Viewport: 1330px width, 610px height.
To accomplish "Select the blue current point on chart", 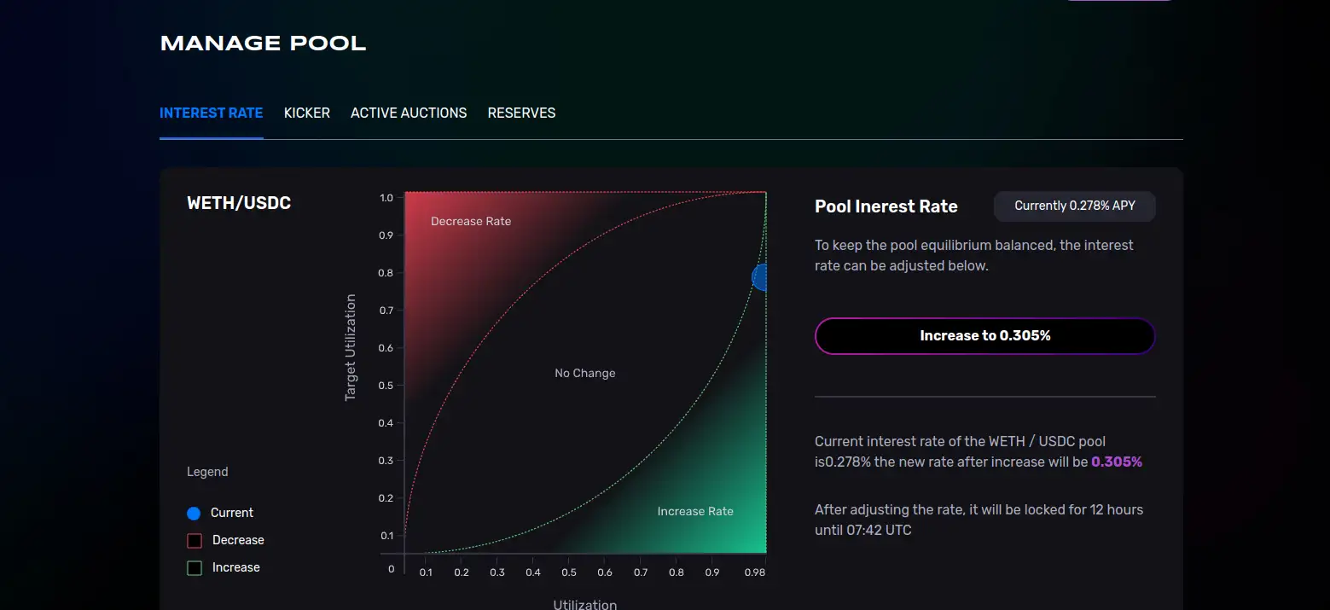I will (759, 276).
